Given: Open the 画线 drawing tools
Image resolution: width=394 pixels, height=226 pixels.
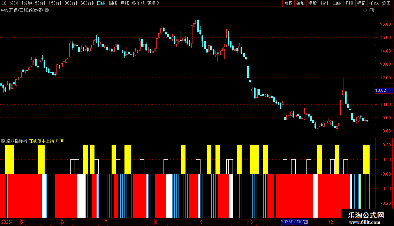Looking at the screenshot, I should click(337, 3).
